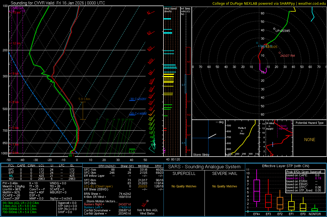Click the magenta based on LCL: 0.19 line
Image resolution: width=327 pixels, height=217 pixels.
(x=304, y=178)
